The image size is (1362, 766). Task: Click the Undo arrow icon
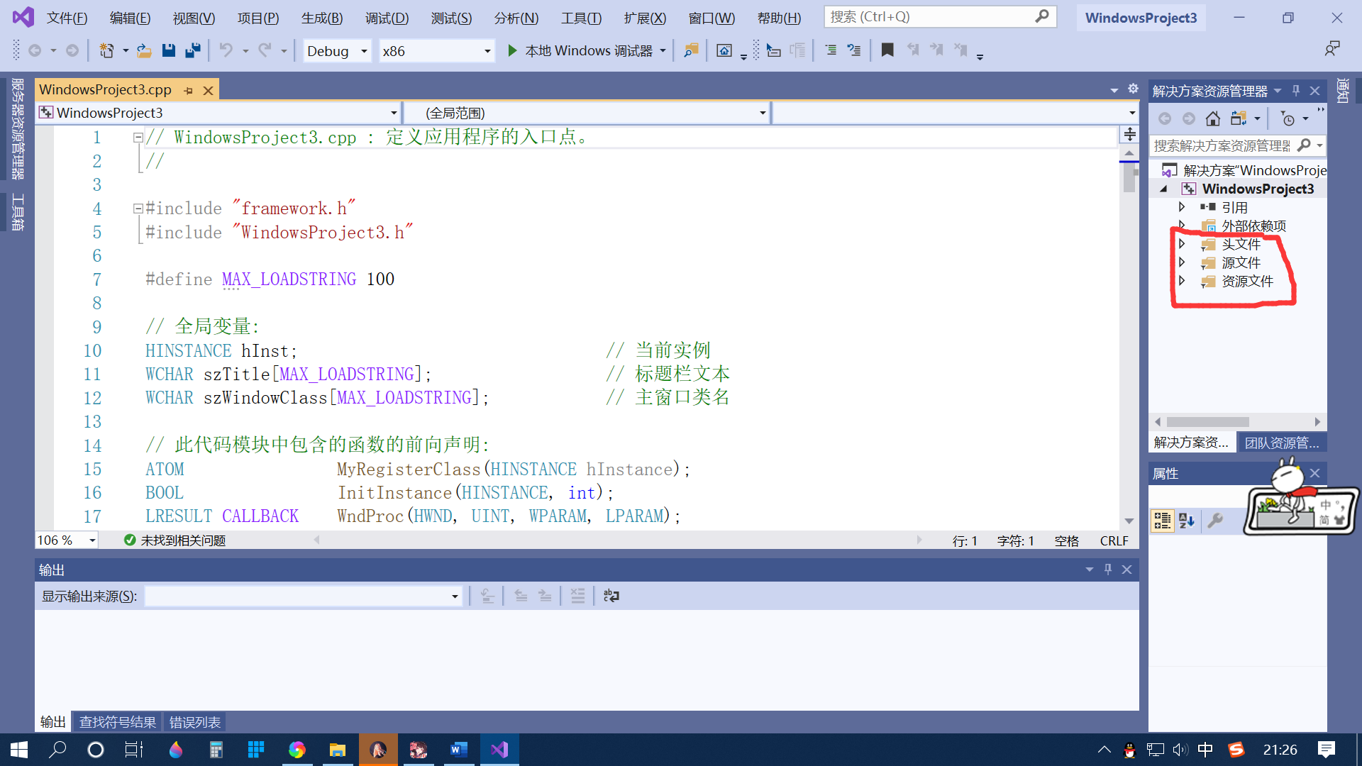(226, 50)
